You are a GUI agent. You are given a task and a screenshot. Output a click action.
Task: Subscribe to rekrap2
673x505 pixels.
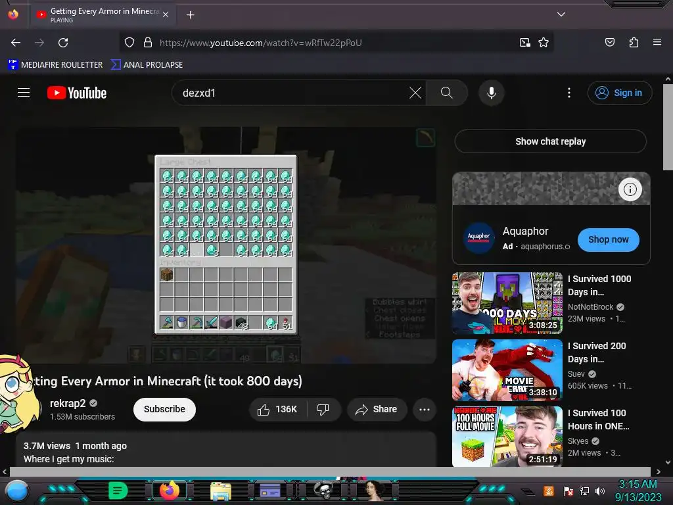164,409
